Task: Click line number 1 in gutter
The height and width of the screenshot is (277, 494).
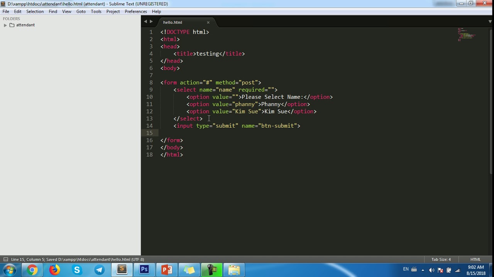Action: tap(151, 32)
